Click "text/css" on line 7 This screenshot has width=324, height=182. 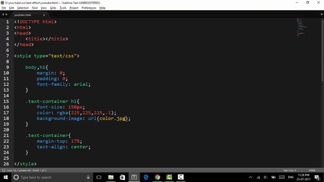pyautogui.click(x=62, y=56)
